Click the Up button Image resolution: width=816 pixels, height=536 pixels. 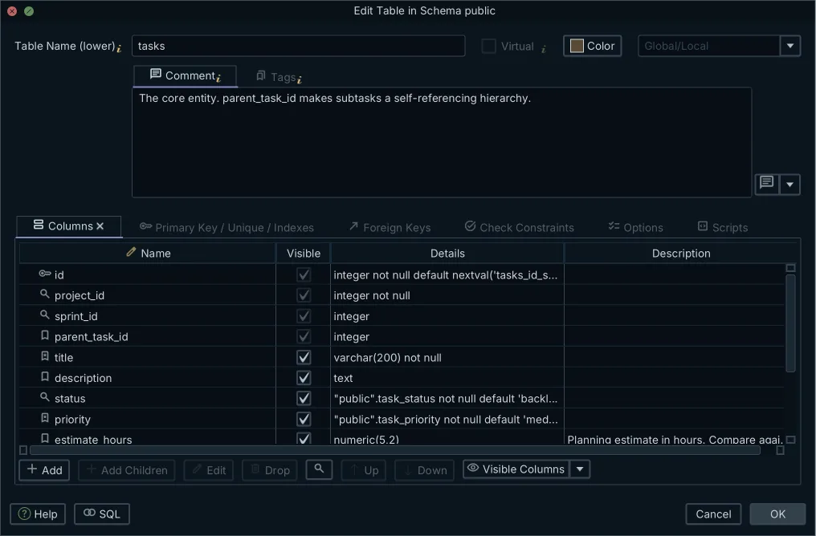pos(364,470)
